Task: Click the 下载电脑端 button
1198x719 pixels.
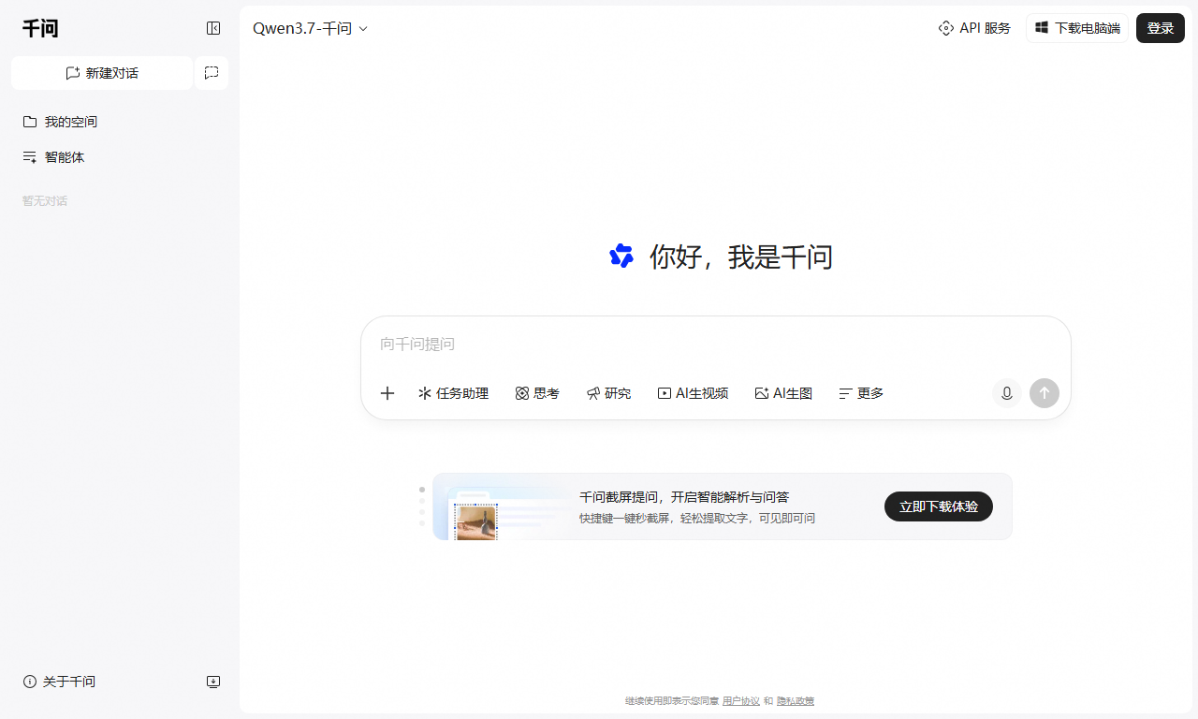Action: (x=1077, y=28)
